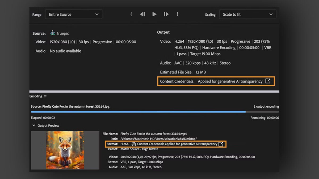Click the Content Credentials cr badge icon
Viewport: 319px width, 179px height.
click(133, 144)
